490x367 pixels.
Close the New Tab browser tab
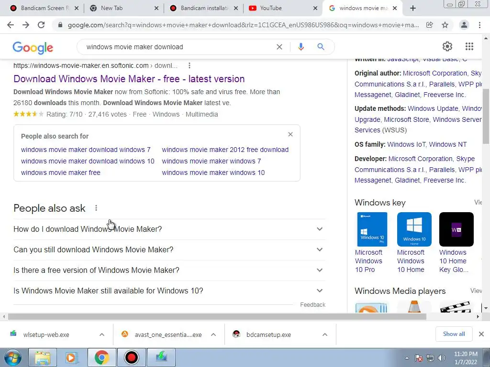coord(156,8)
